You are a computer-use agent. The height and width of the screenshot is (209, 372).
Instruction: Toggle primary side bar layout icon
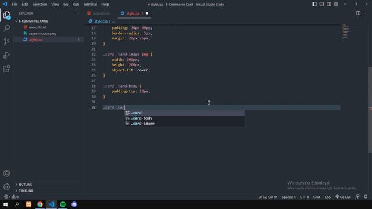coord(314,4)
